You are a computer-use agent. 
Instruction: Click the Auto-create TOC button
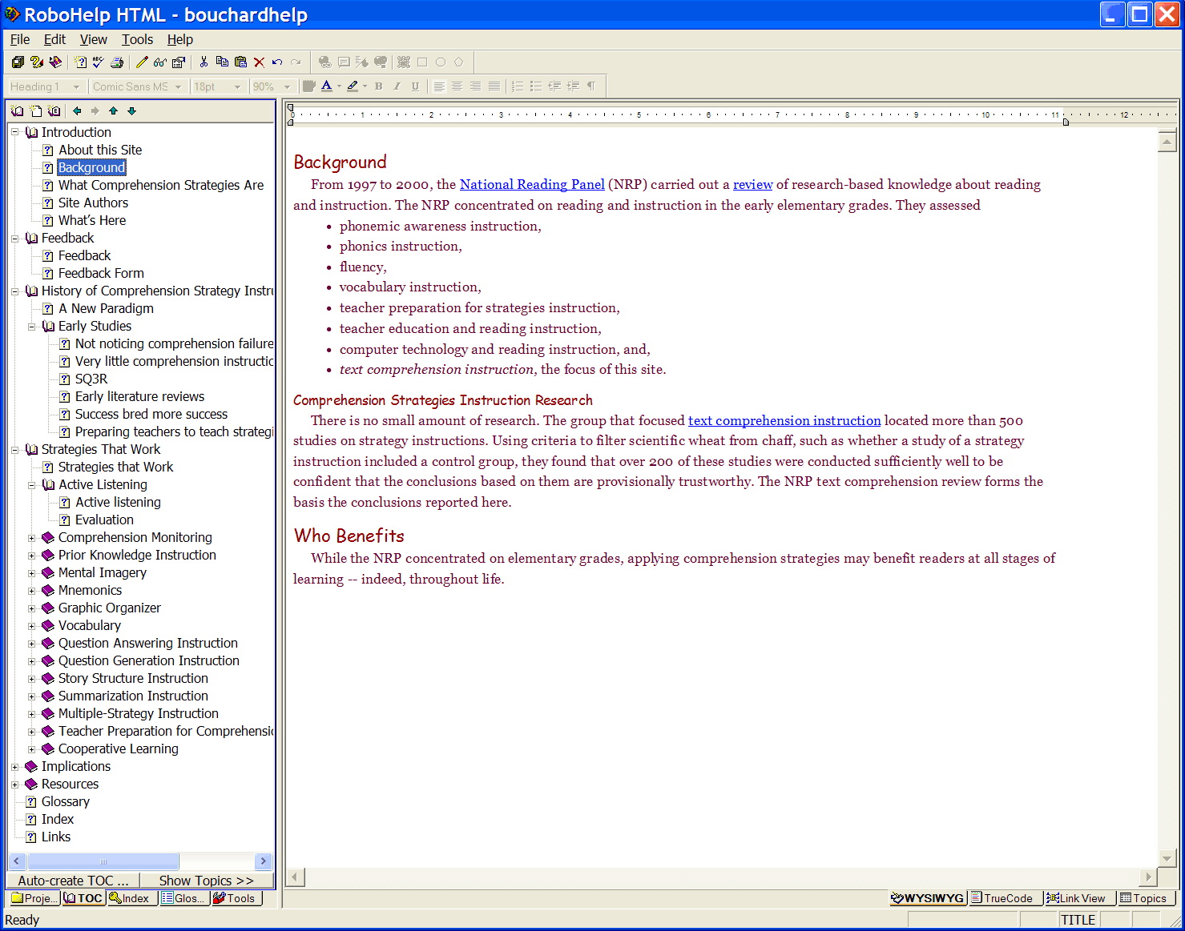[x=73, y=881]
